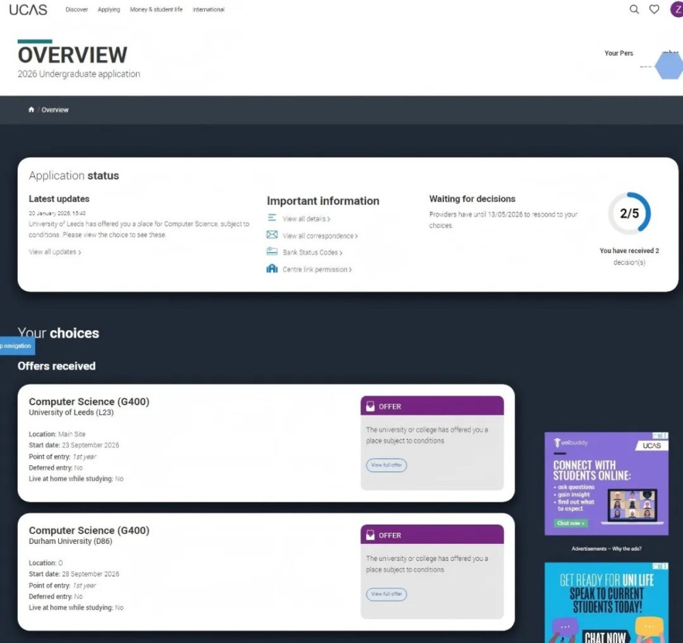
Task: Click the view all details list icon
Action: tap(272, 218)
